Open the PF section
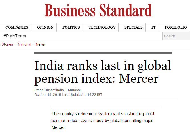The width and height of the screenshot is (190, 134). click(154, 27)
